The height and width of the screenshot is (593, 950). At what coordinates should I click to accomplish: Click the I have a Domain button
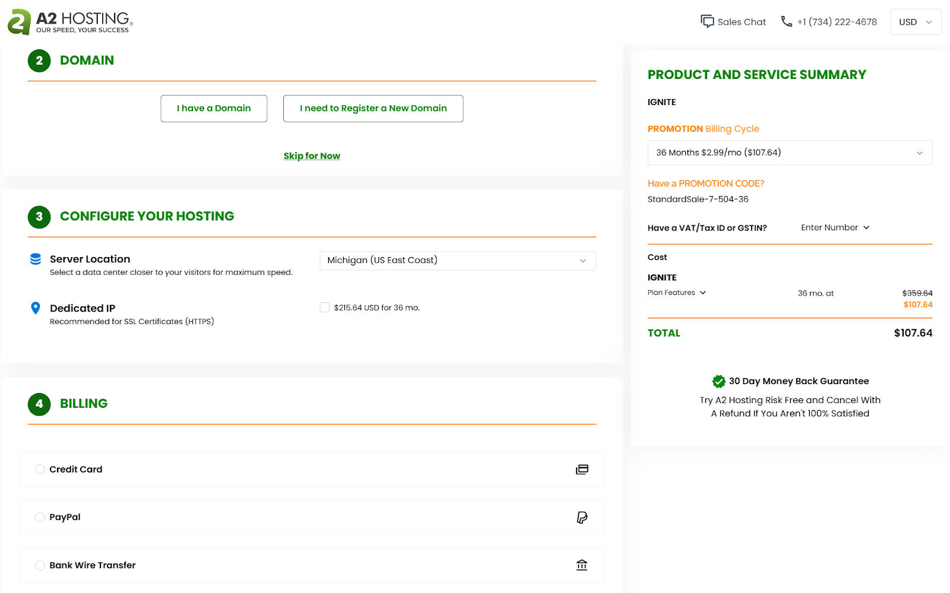214,108
